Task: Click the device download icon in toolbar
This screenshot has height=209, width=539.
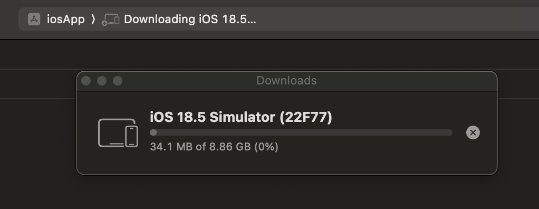Action: pos(110,20)
